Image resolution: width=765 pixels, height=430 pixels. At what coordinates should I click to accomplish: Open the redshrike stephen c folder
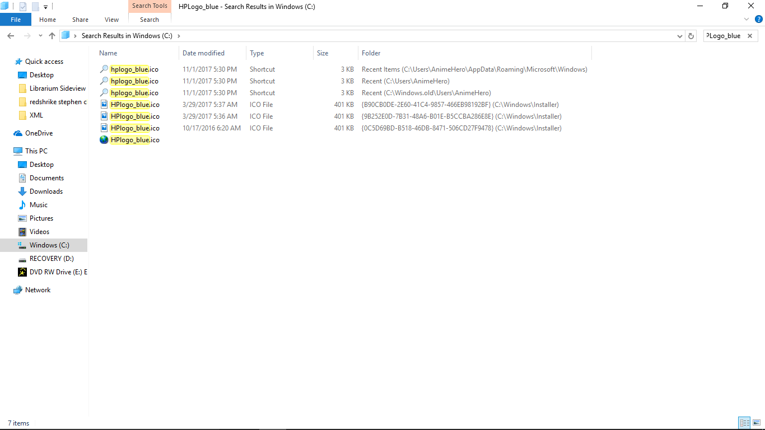[58, 102]
